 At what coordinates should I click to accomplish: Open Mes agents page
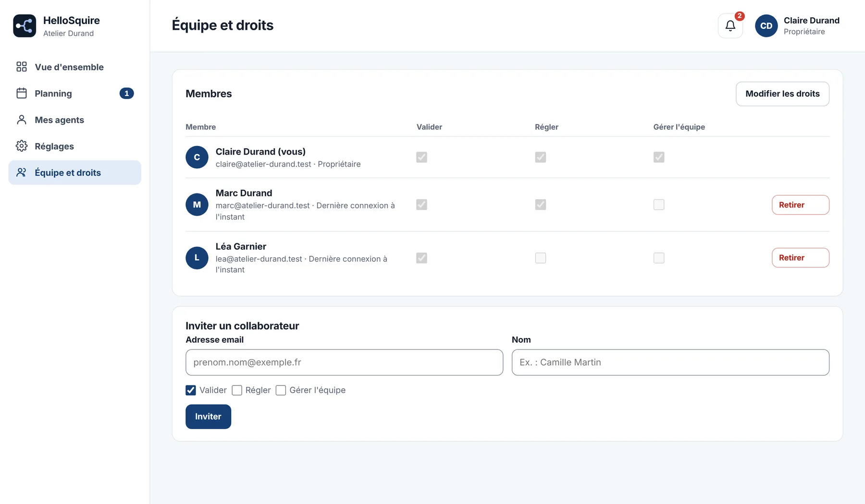click(x=74, y=120)
